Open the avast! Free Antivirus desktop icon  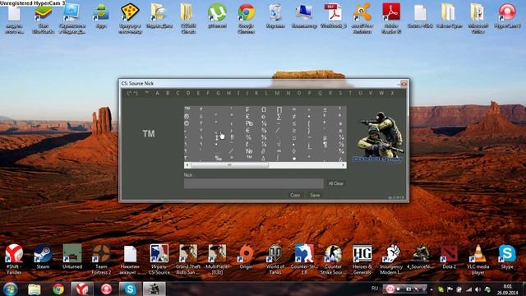click(x=362, y=18)
